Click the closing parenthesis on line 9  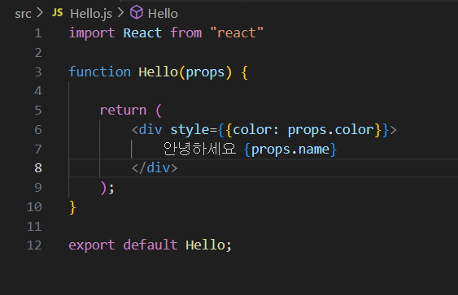coord(103,188)
